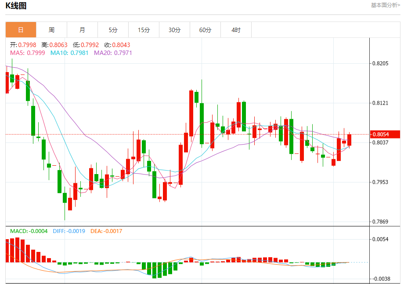Click the MA5 0.7999 indicator label
Screen dimensions: 404x284
tap(28, 53)
